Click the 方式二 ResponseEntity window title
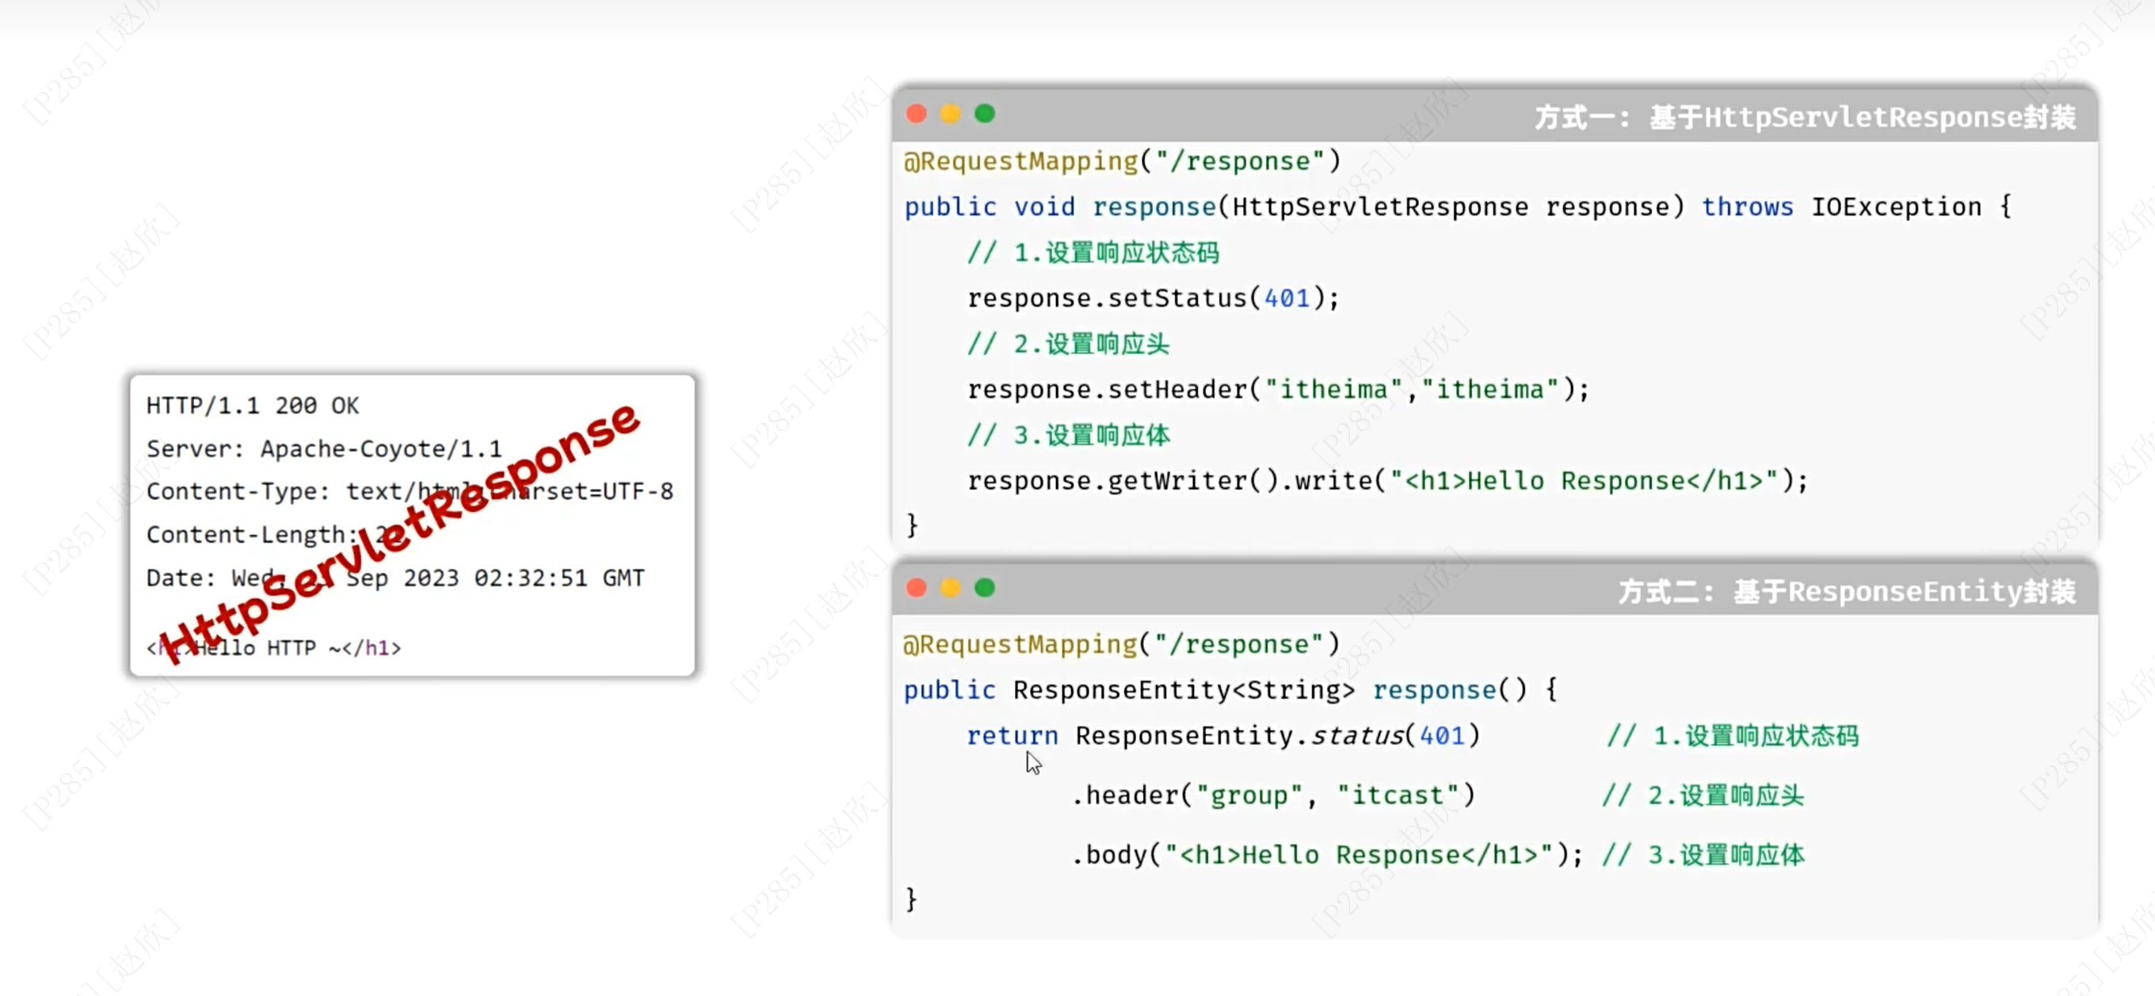 pos(1846,592)
